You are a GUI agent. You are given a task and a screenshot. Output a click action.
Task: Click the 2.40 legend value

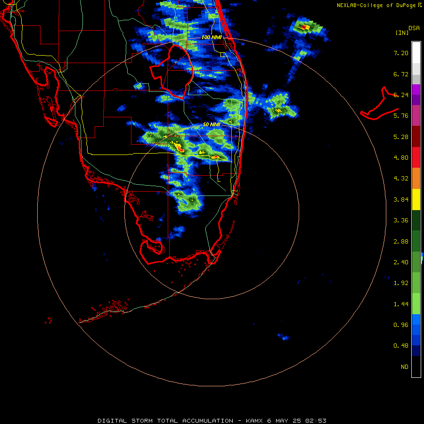point(401,262)
